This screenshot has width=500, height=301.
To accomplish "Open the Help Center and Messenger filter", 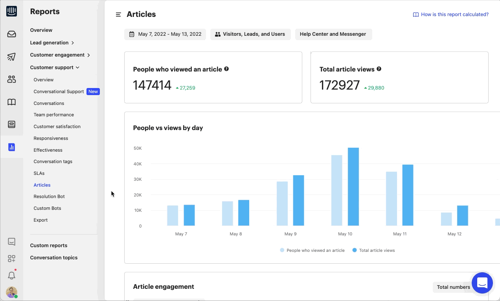I will click(x=333, y=34).
